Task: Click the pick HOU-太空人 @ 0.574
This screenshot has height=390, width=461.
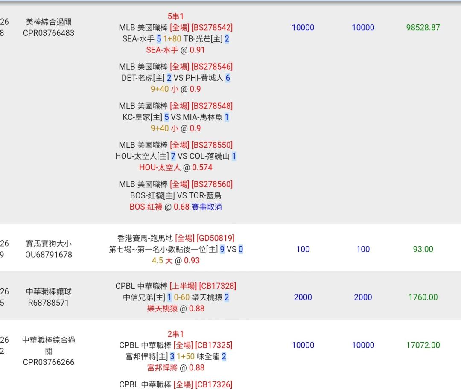Action: (x=175, y=167)
